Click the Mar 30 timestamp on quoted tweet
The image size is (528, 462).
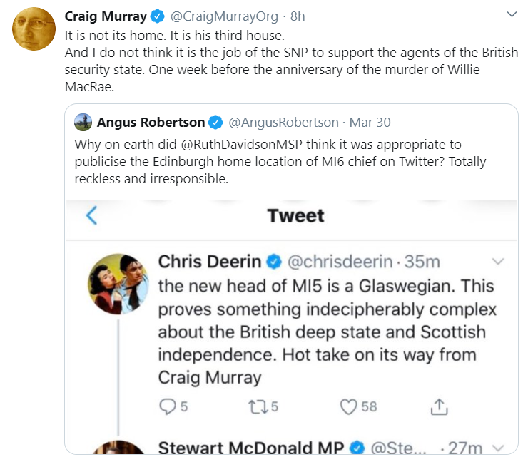pyautogui.click(x=370, y=123)
